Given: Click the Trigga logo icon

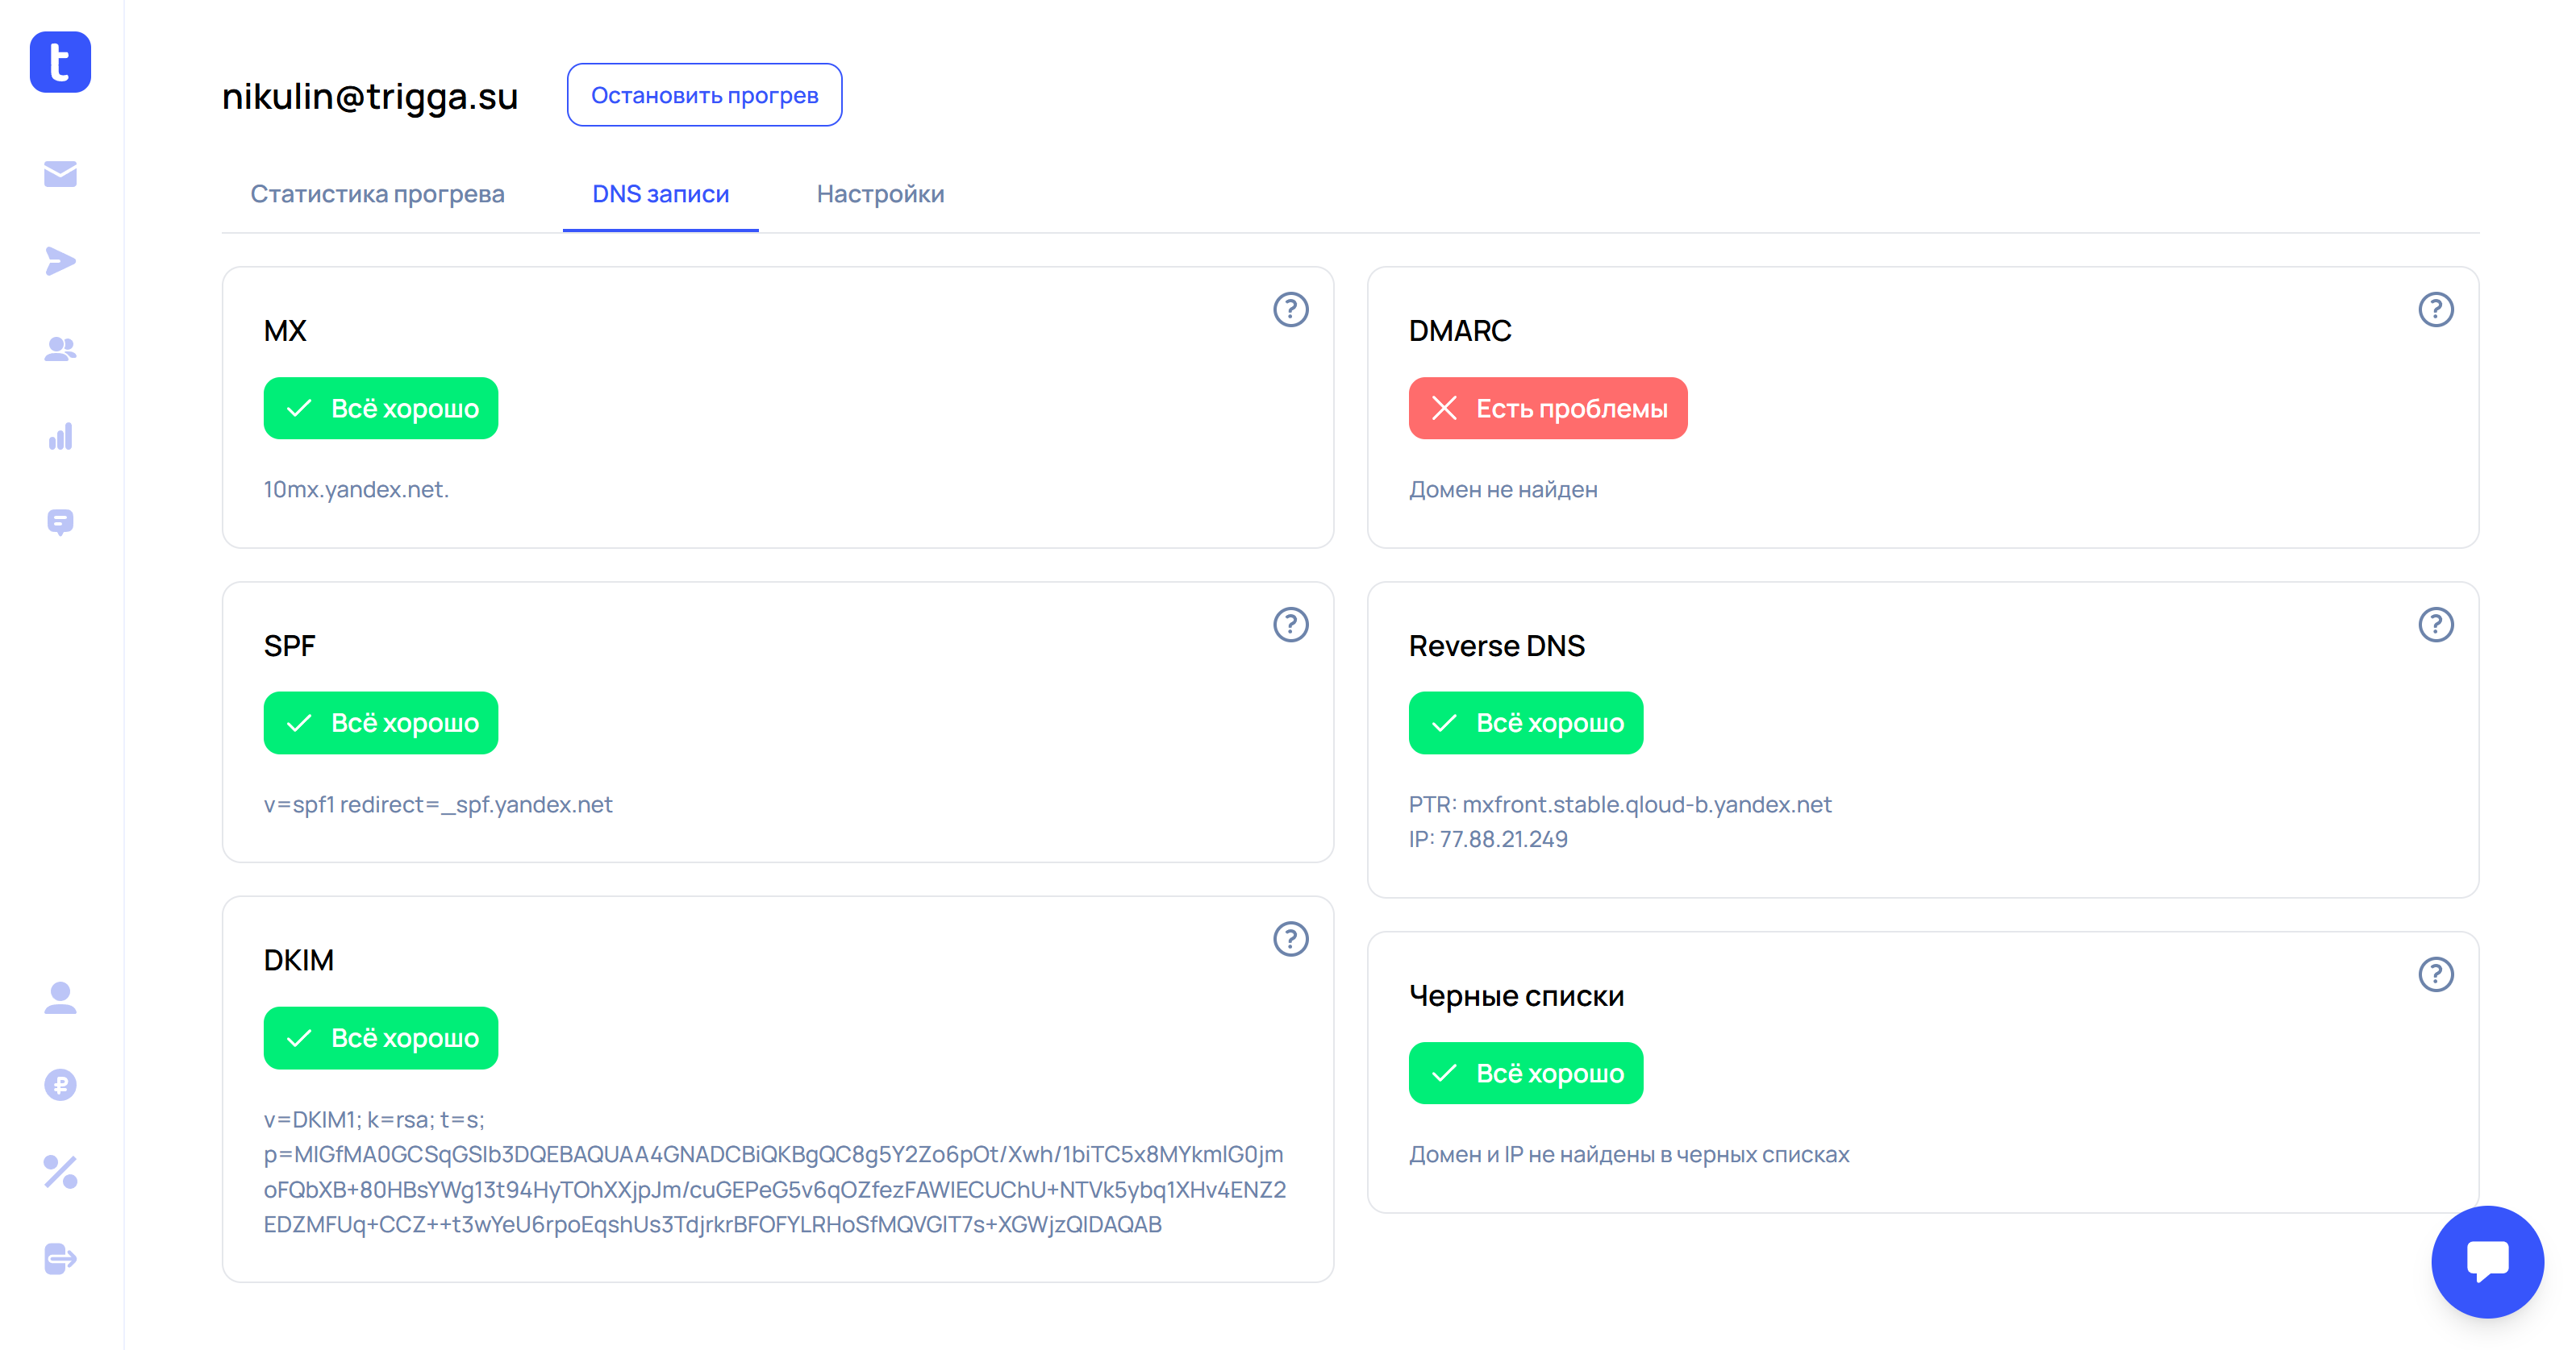Looking at the screenshot, I should point(60,62).
